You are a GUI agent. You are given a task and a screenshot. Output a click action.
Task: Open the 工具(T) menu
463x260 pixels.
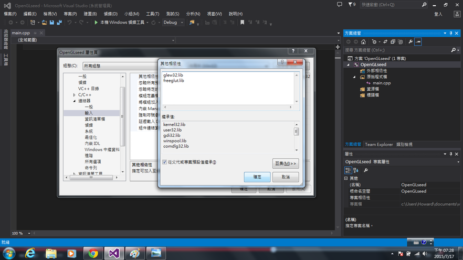click(x=152, y=14)
